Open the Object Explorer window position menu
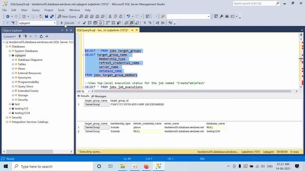The height and width of the screenshot is (171, 305). [x=62, y=30]
